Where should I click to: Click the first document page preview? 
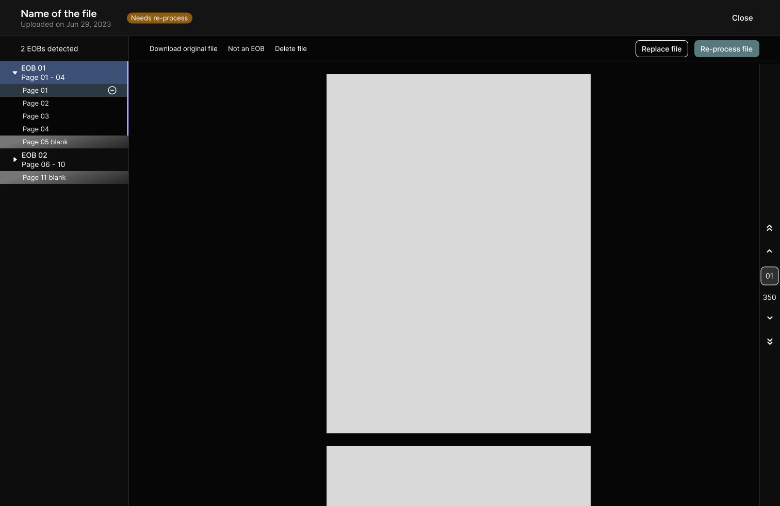tap(459, 254)
